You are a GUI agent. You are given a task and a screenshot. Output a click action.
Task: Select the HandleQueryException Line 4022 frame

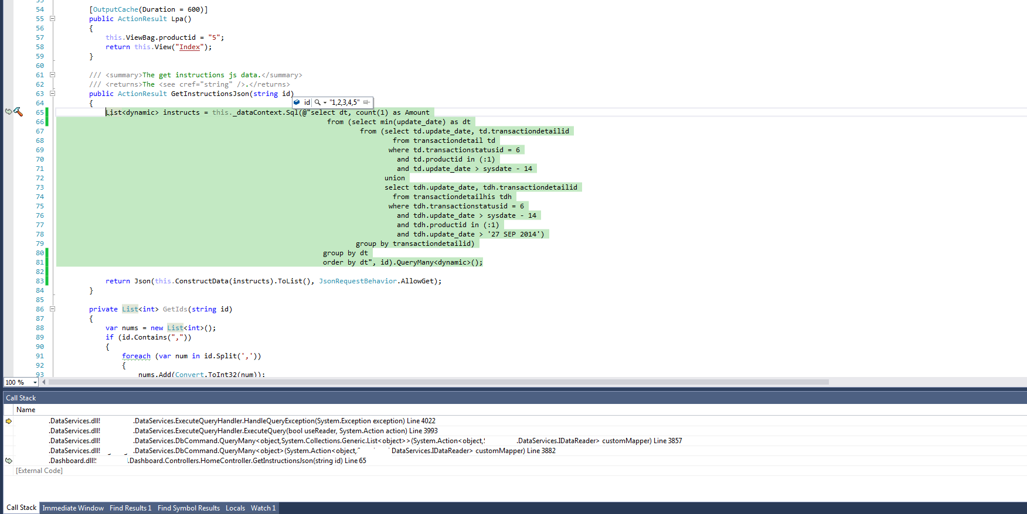coord(516,421)
